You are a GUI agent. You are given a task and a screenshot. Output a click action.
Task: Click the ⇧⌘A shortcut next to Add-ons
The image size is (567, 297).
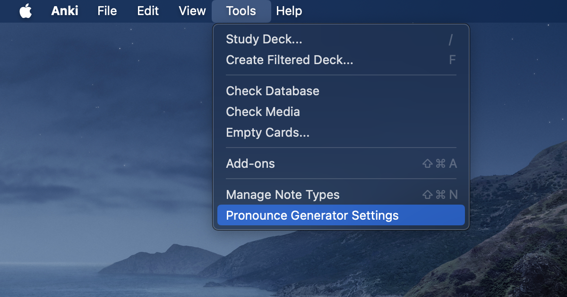point(440,164)
